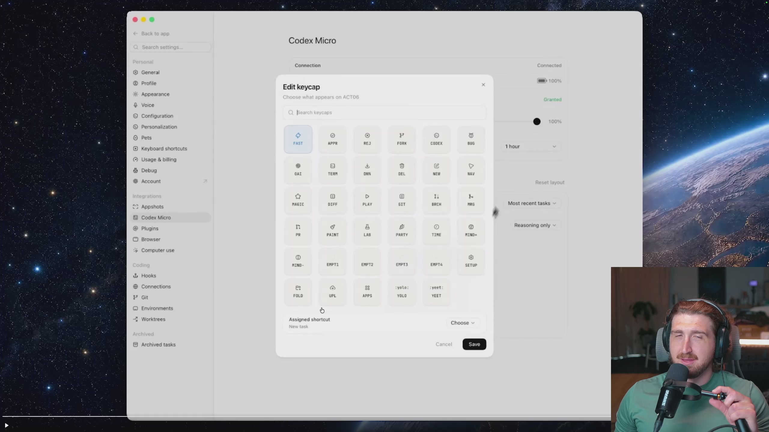Choose the EMPT4 keycap

click(436, 261)
